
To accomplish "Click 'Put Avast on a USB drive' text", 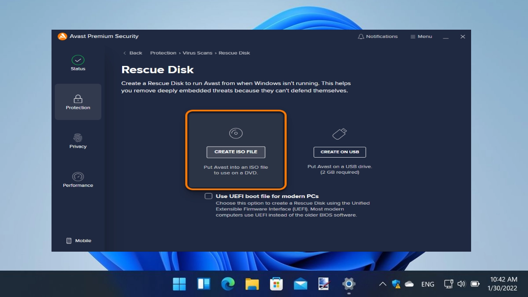I will [340, 166].
